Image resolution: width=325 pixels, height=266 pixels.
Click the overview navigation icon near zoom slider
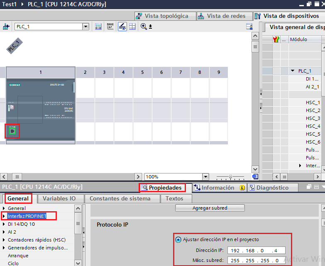point(255,177)
